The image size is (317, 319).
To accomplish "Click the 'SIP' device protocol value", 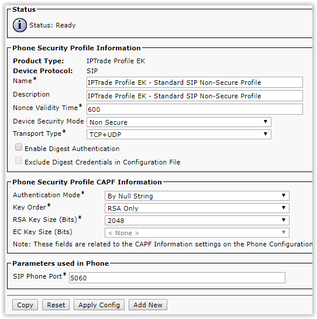I will [92, 71].
